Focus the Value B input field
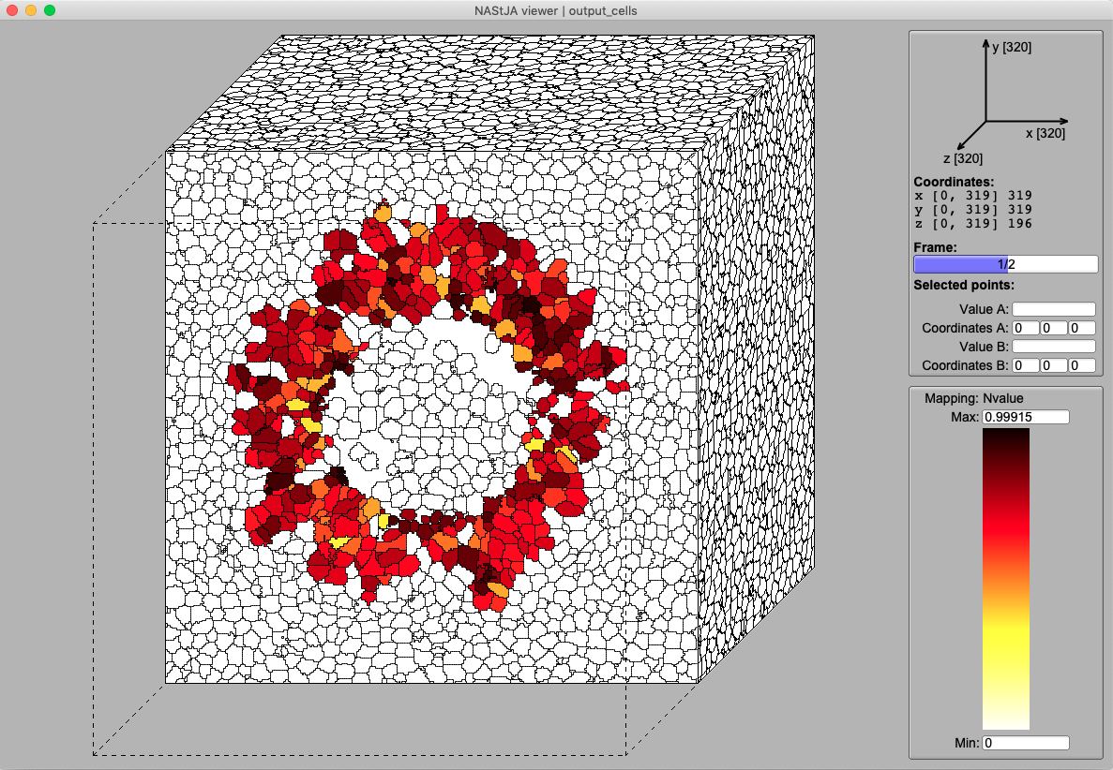1113x770 pixels. click(1053, 347)
